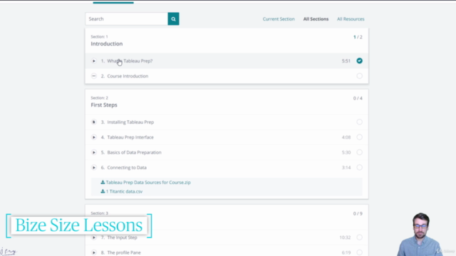The image size is (456, 256).
Task: Play The Input Step lesson icon
Action: tap(93, 238)
